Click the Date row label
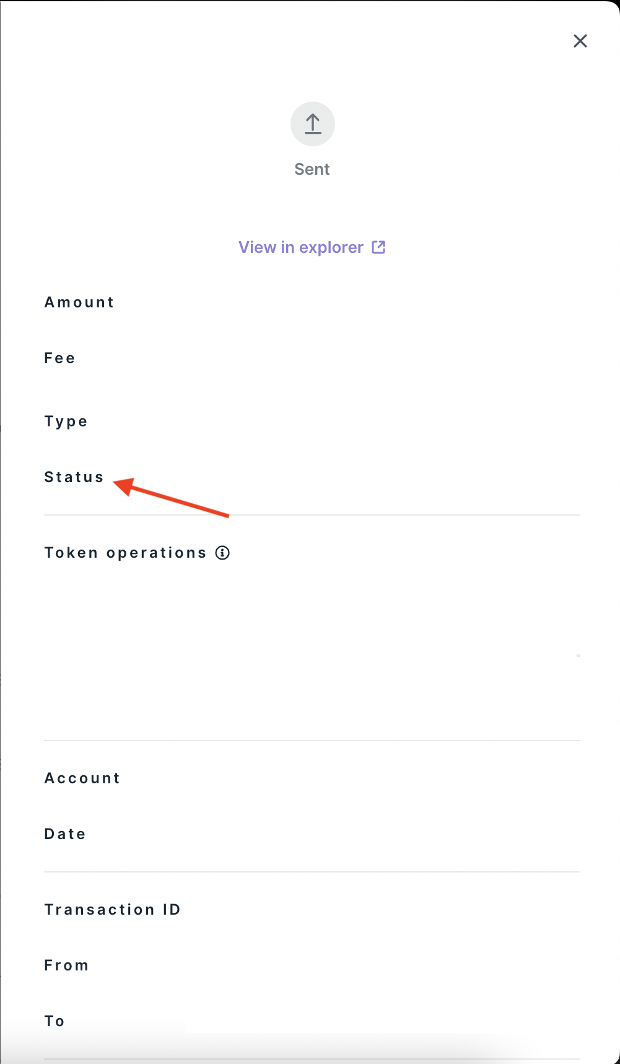620x1064 pixels. coord(65,834)
